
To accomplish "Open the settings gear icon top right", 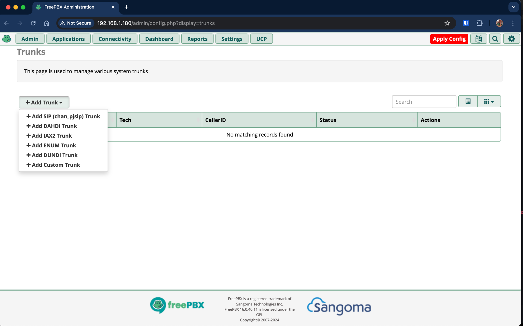I will point(512,39).
